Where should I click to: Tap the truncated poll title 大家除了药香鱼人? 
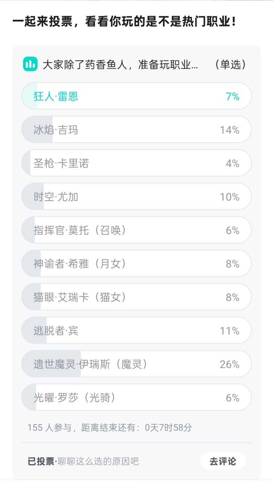click(x=120, y=64)
